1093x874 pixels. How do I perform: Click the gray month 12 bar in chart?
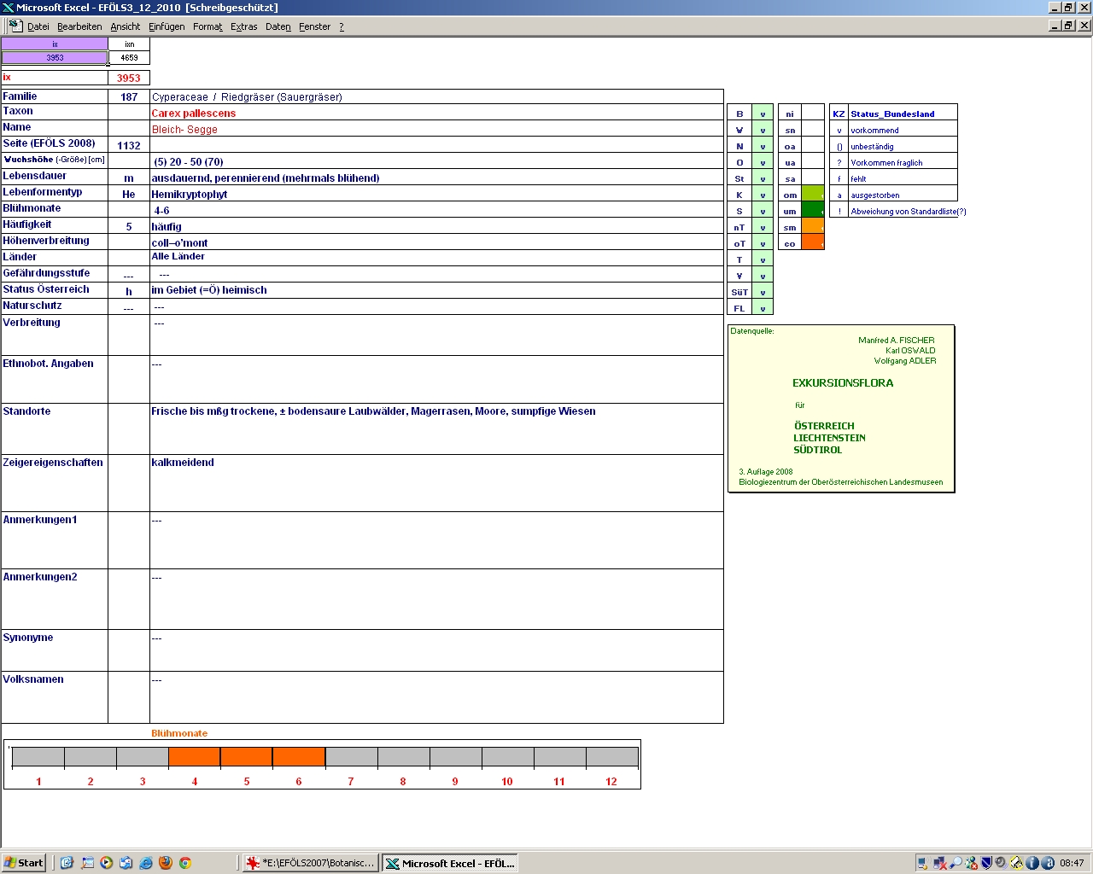(x=611, y=756)
